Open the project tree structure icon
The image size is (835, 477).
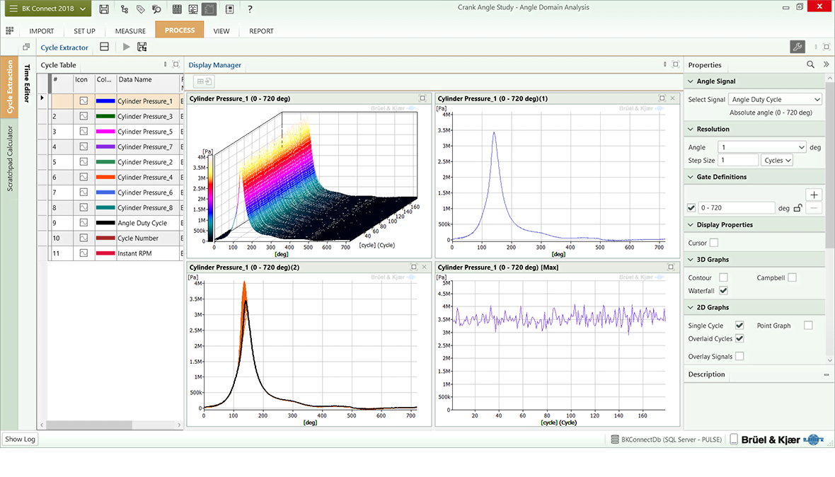(124, 9)
